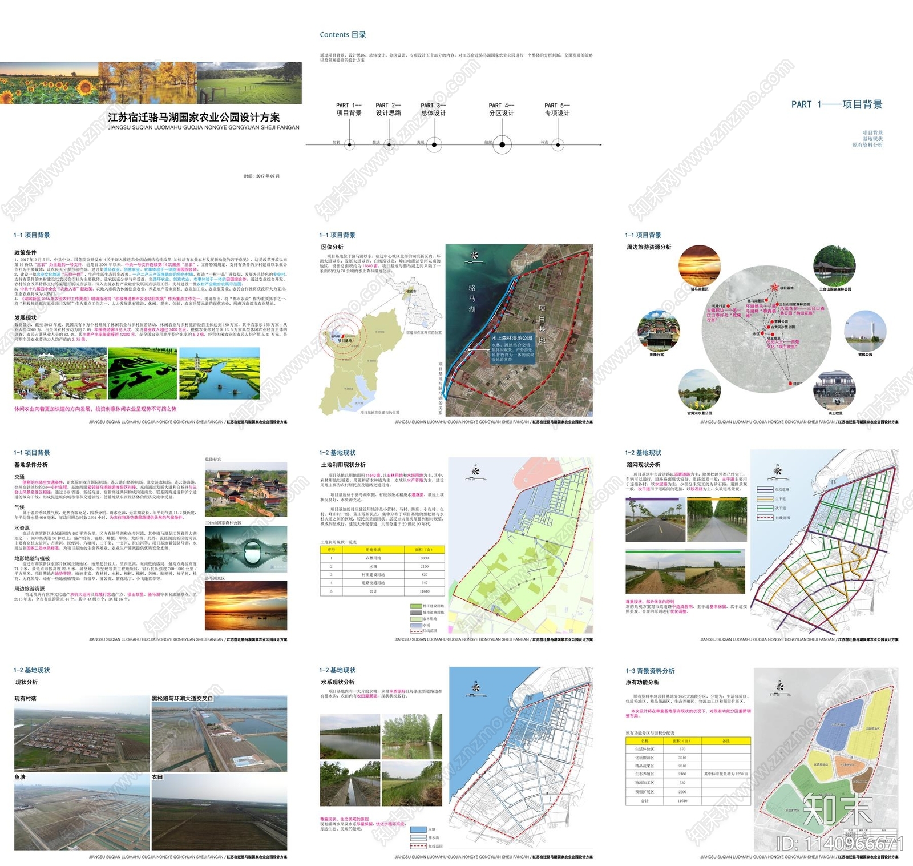Select the 村庄建设用地 legend swatch

point(415,606)
